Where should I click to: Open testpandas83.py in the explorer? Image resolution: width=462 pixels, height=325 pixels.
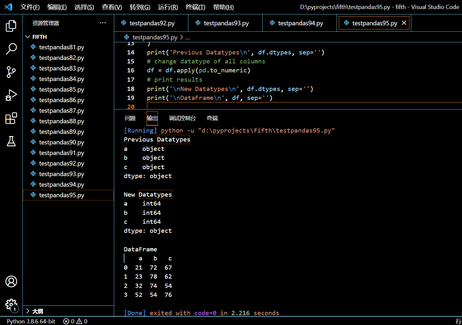[68, 69]
